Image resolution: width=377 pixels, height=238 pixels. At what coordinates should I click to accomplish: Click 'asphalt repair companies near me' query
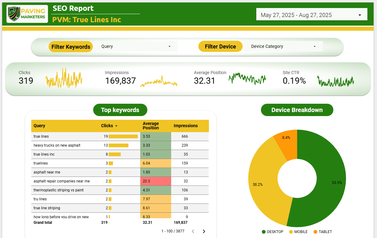click(62, 181)
